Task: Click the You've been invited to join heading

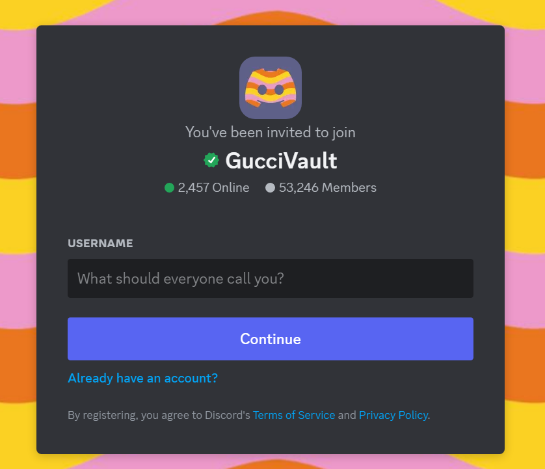Action: 271,133
